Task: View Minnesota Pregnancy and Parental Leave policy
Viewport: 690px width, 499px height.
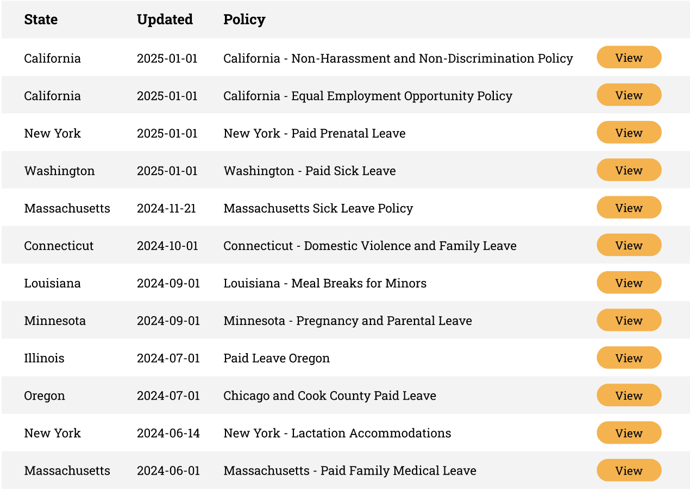Action: (629, 320)
